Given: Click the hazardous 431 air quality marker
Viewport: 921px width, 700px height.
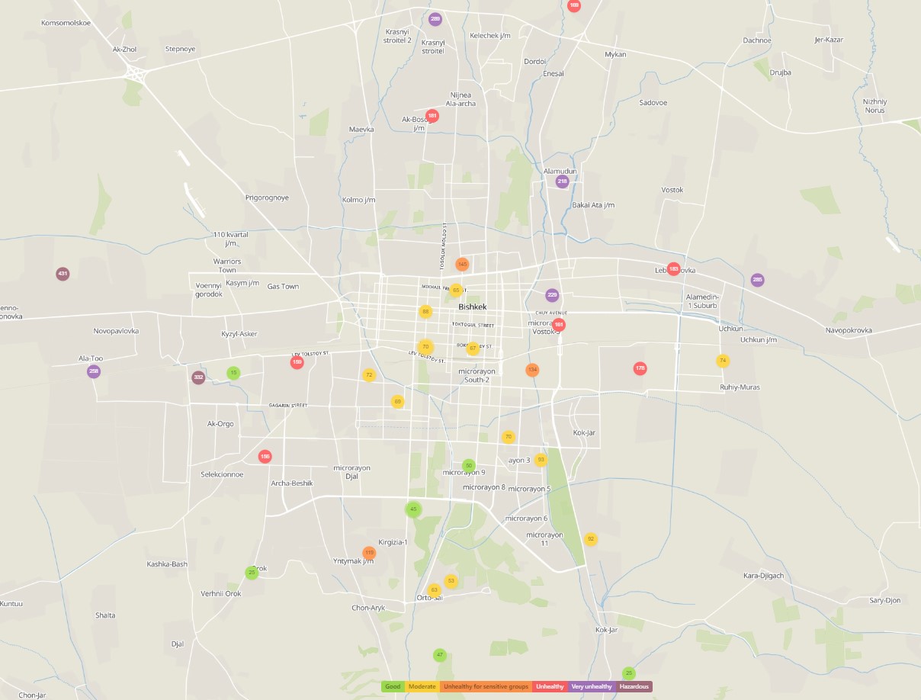Looking at the screenshot, I should click(63, 274).
